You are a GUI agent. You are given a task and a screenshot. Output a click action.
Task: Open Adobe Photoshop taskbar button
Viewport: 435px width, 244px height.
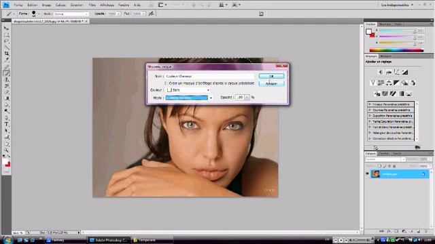click(x=109, y=240)
